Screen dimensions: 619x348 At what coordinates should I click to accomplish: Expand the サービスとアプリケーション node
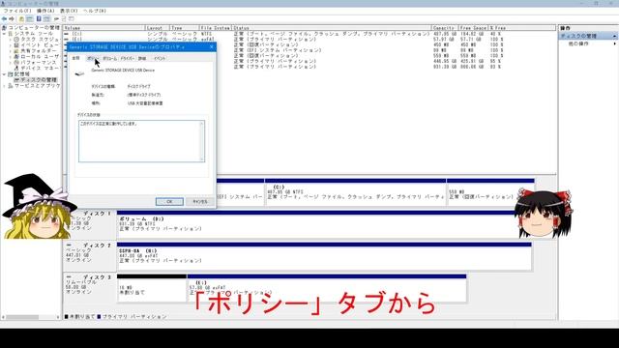[4, 86]
